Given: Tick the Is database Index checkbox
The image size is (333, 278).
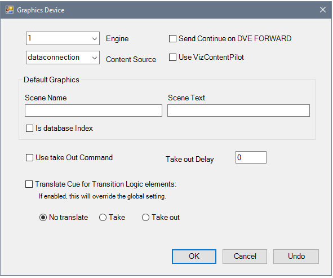Looking at the screenshot, I should pyautogui.click(x=29, y=129).
